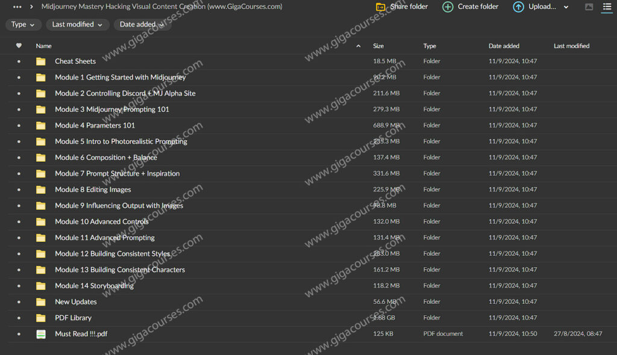
Task: Expand the Last modified filter chip
Action: click(78, 25)
